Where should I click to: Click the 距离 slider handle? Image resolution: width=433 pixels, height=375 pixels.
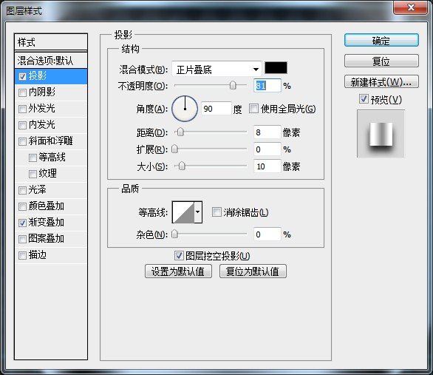click(x=180, y=132)
